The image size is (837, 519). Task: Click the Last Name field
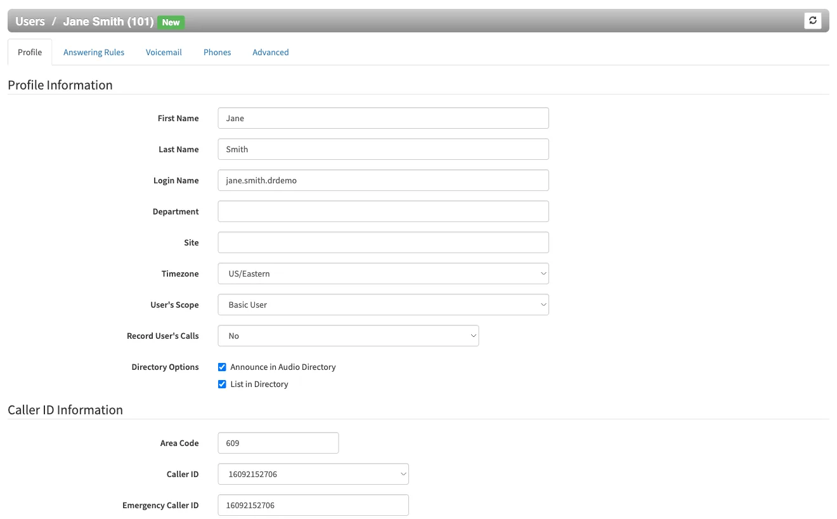point(383,149)
